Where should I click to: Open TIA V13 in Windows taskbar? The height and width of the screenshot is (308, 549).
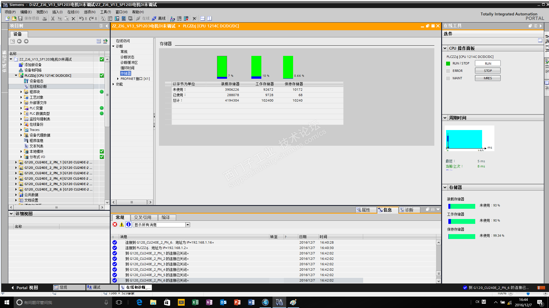tap(279, 302)
